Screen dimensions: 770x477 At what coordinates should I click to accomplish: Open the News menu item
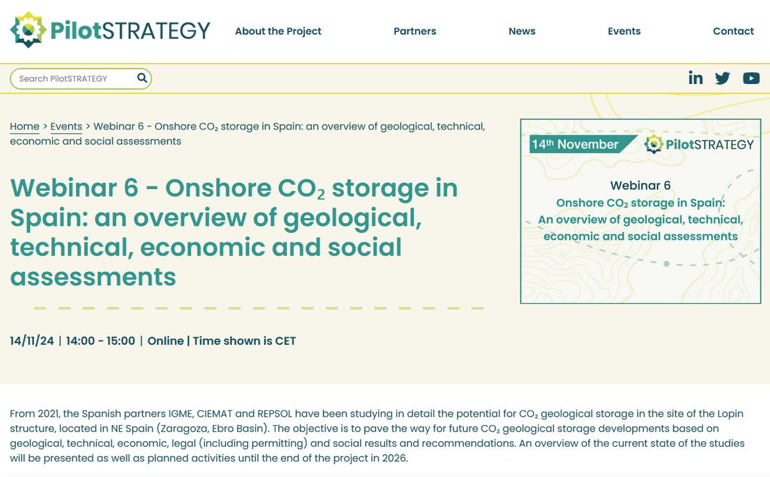522,31
